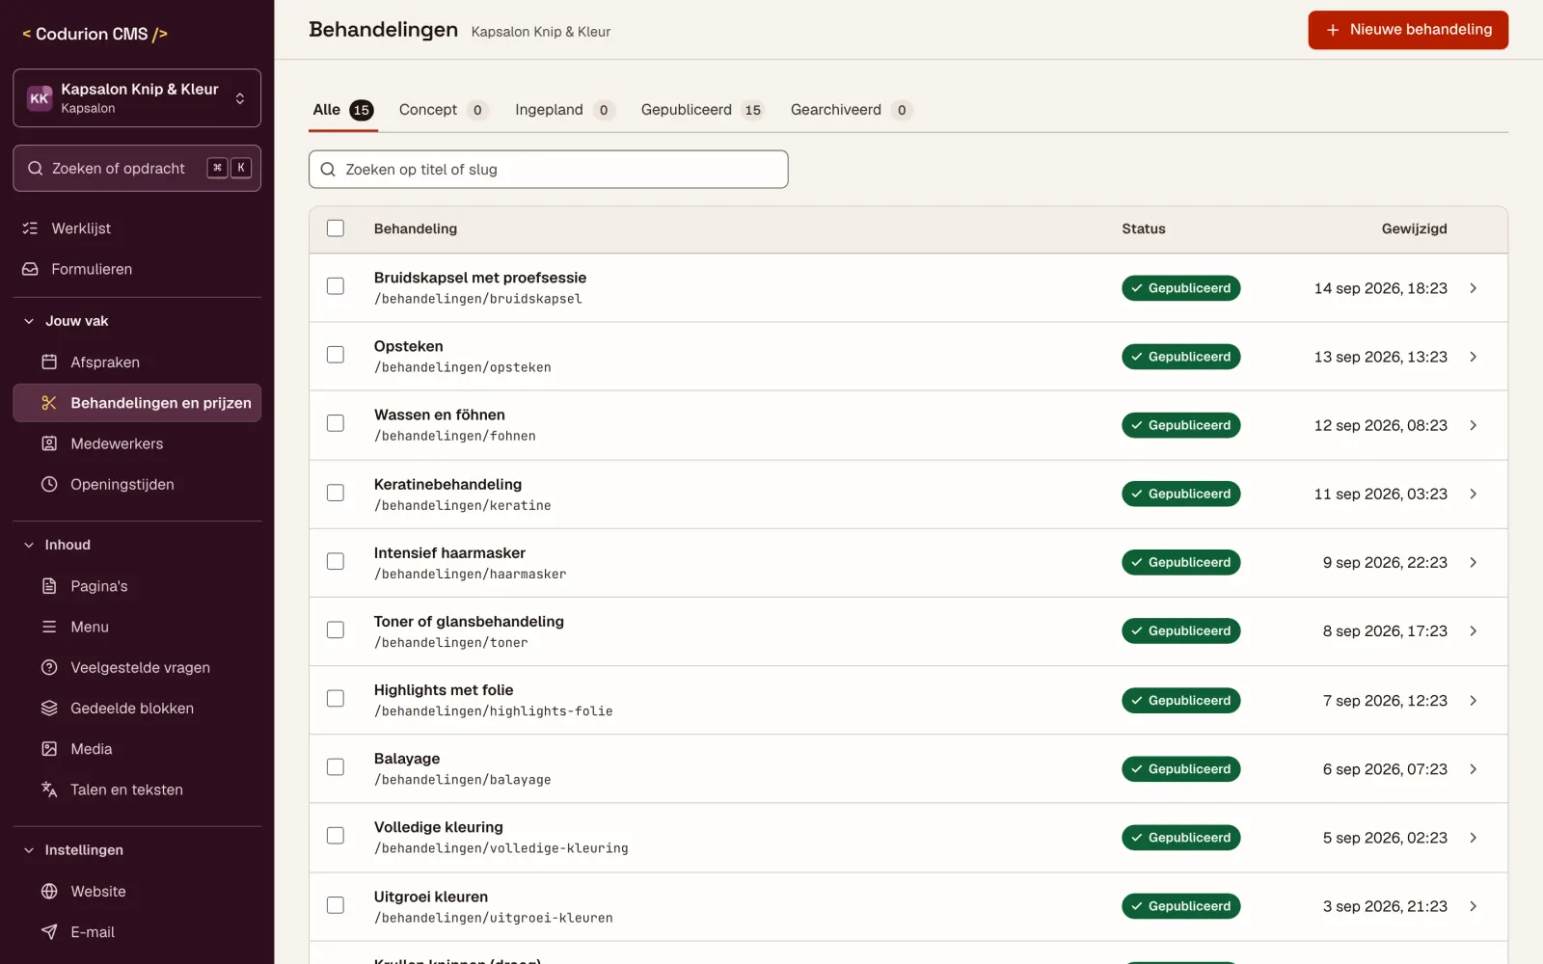Open the Media library

[137, 749]
